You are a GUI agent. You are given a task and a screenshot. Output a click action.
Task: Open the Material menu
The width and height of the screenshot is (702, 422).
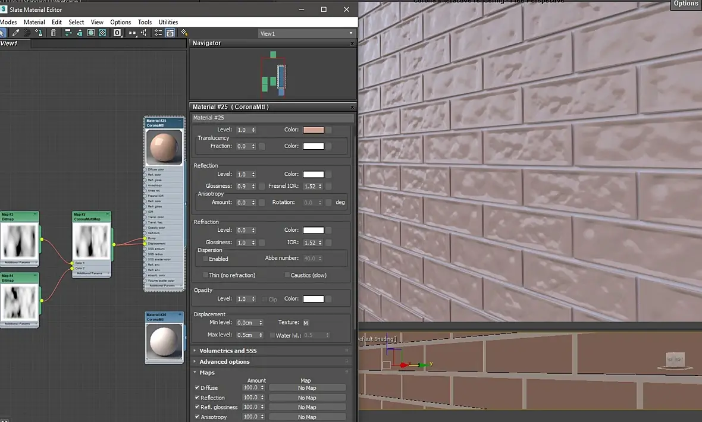tap(34, 22)
